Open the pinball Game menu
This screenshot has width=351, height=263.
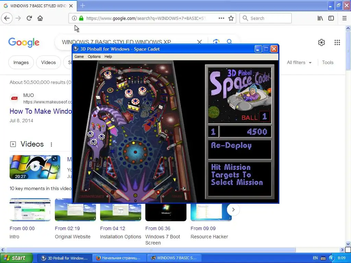pos(79,57)
